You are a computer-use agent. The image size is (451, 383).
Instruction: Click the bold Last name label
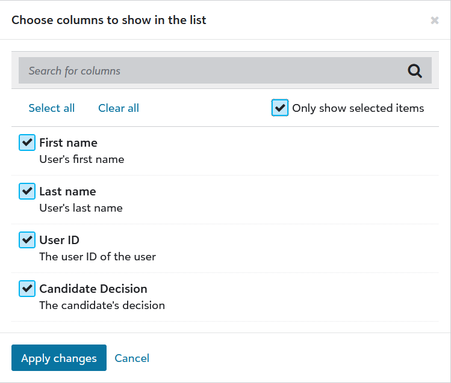[67, 191]
